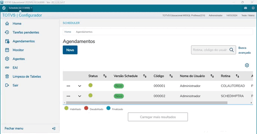Click Home breadcrumb link
Image resolution: width=257 pixels, height=134 pixels.
point(68,32)
